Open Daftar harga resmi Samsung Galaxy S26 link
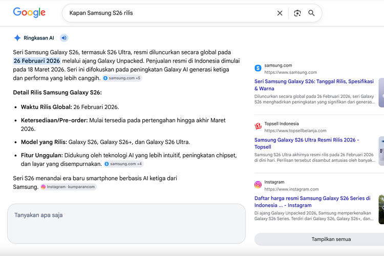Image resolution: width=384 pixels, height=256 pixels. click(x=312, y=202)
